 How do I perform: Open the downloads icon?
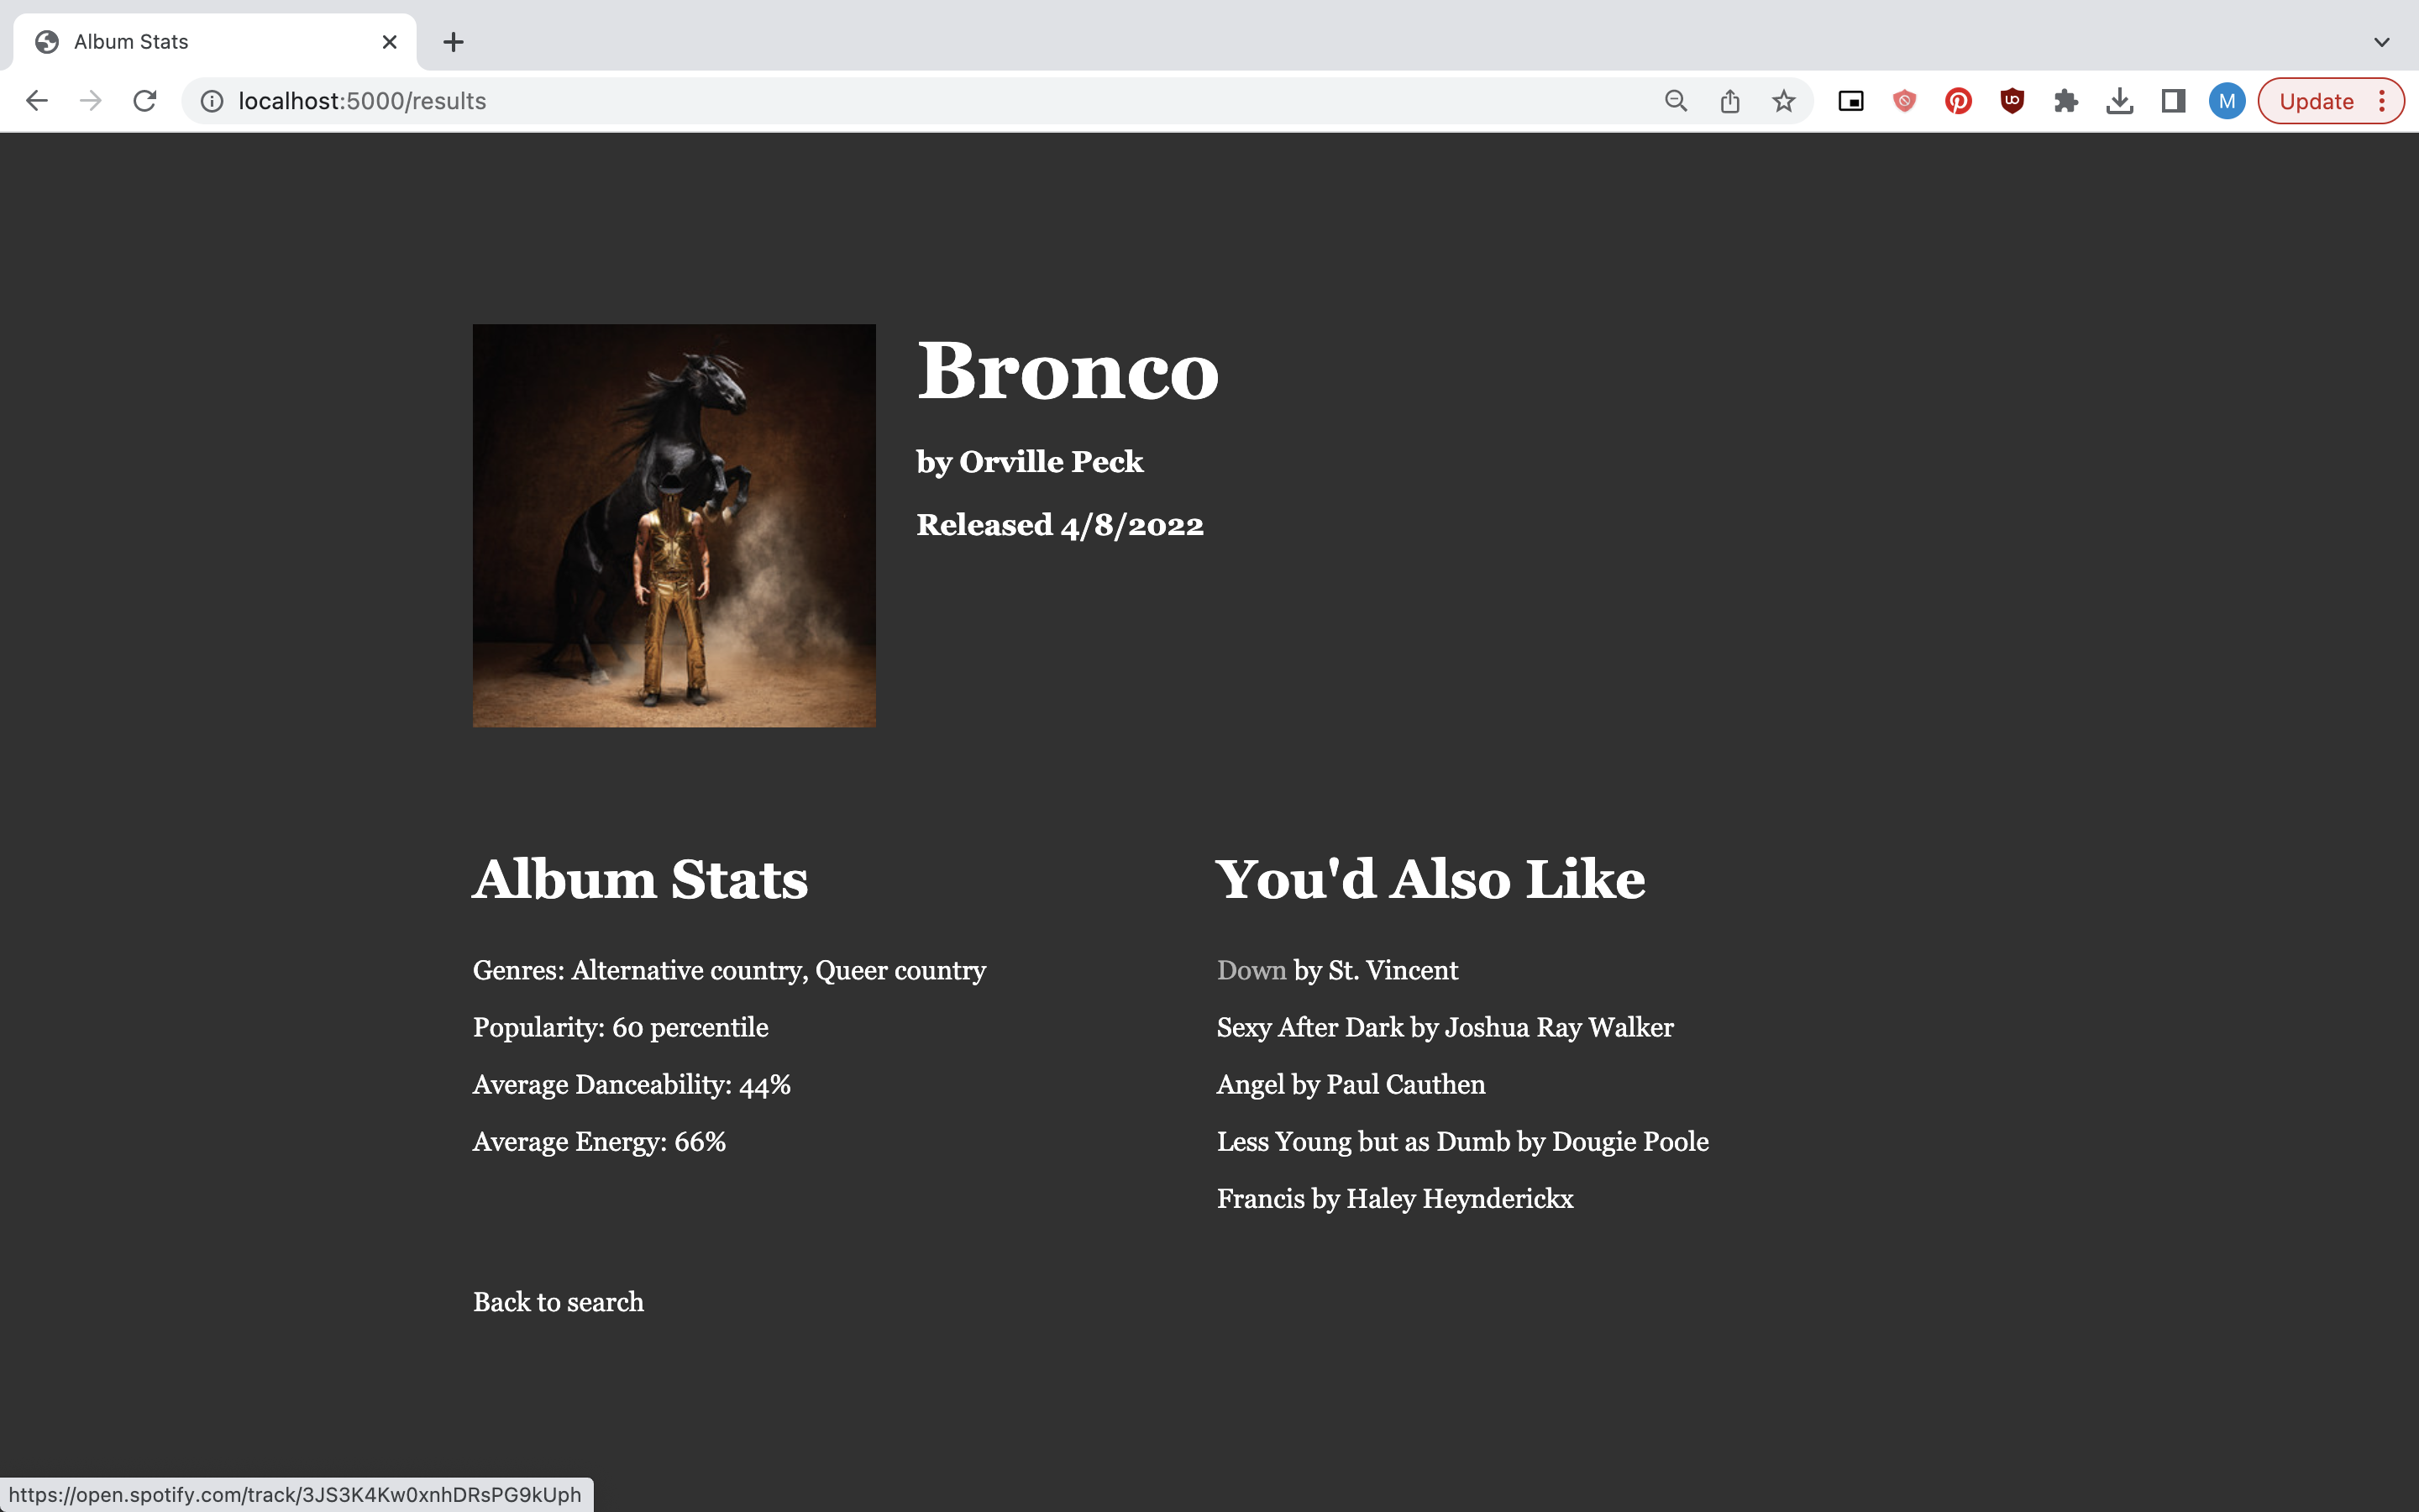click(x=2119, y=100)
